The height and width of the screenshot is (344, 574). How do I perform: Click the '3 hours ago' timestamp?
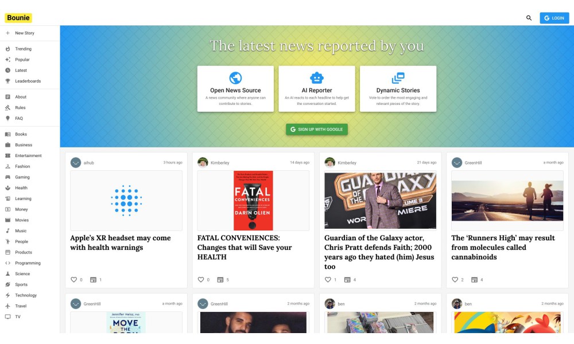pyautogui.click(x=173, y=162)
